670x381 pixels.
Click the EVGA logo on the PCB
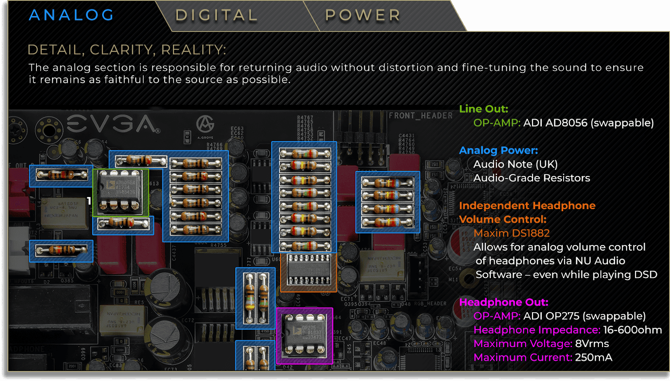coord(110,123)
